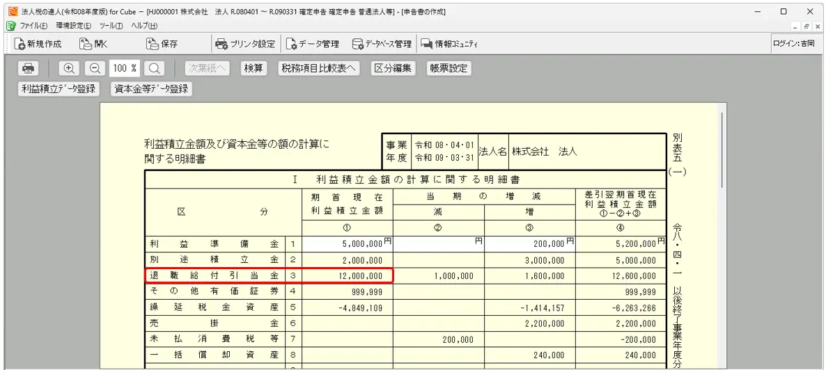Open the ツール(T) menu
Viewport: 826px width, 370px height.
[111, 26]
